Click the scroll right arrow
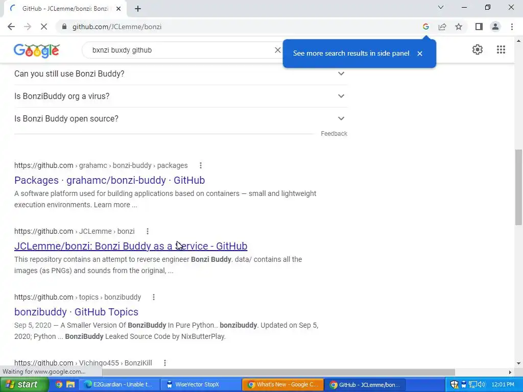 tap(510, 372)
